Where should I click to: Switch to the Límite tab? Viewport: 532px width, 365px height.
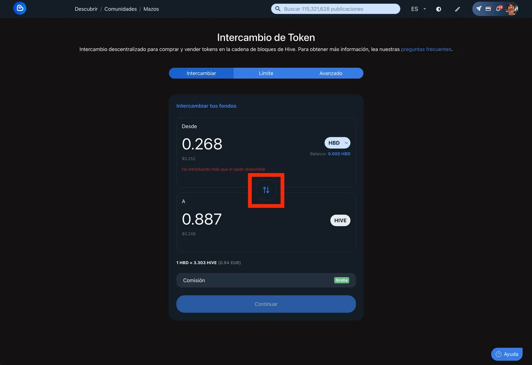tap(266, 73)
